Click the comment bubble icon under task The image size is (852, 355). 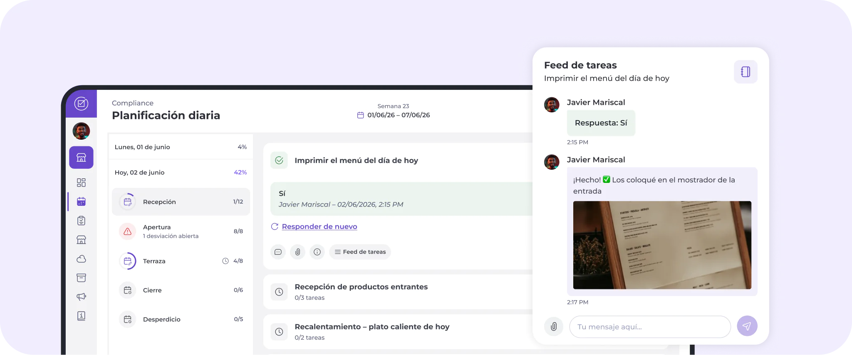point(278,252)
